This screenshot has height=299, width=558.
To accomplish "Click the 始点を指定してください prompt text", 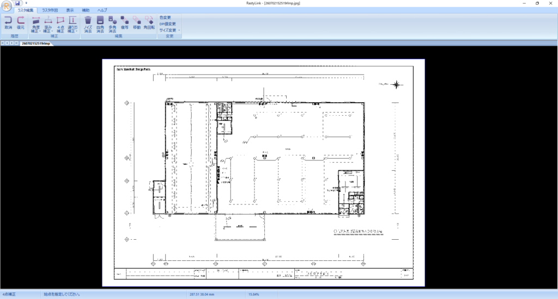I will coord(62,295).
